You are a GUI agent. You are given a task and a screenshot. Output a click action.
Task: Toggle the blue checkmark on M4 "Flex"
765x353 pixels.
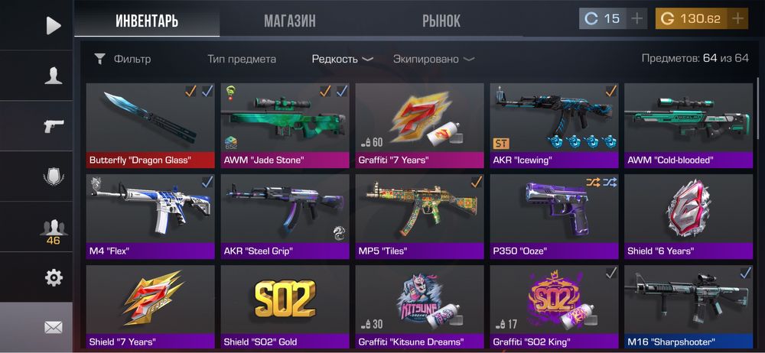(207, 182)
